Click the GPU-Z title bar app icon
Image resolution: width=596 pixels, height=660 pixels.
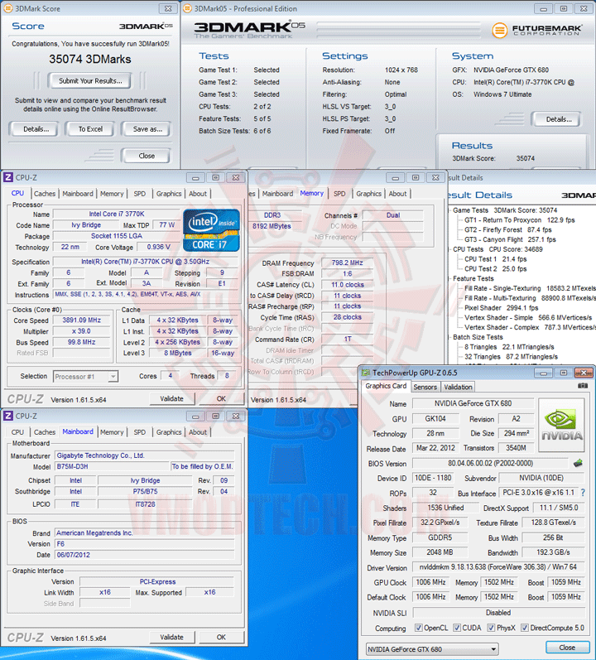tap(366, 373)
